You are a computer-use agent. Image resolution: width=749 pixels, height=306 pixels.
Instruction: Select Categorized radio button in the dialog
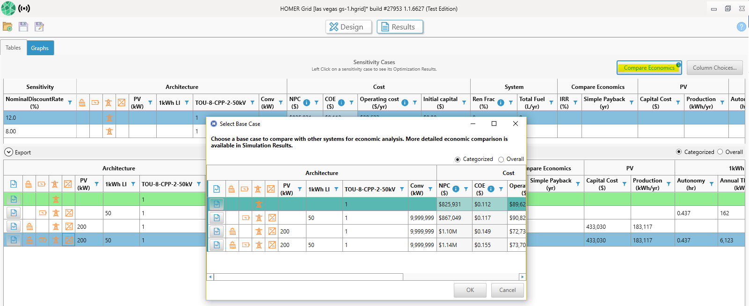[458, 160]
